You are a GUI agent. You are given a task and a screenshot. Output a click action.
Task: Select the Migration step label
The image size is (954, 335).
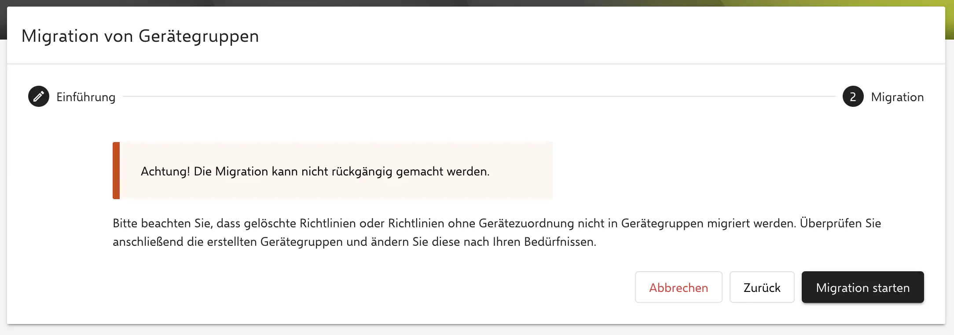point(897,97)
